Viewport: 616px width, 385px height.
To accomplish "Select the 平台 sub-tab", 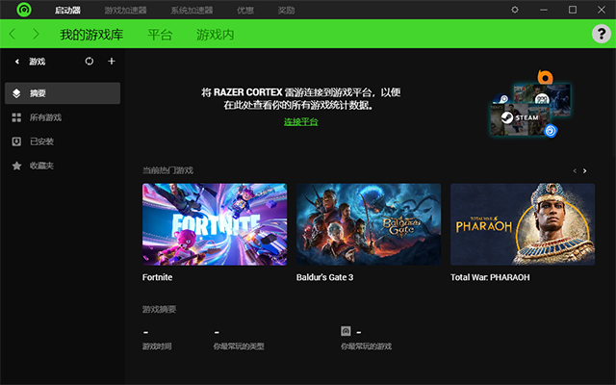I will 160,35.
